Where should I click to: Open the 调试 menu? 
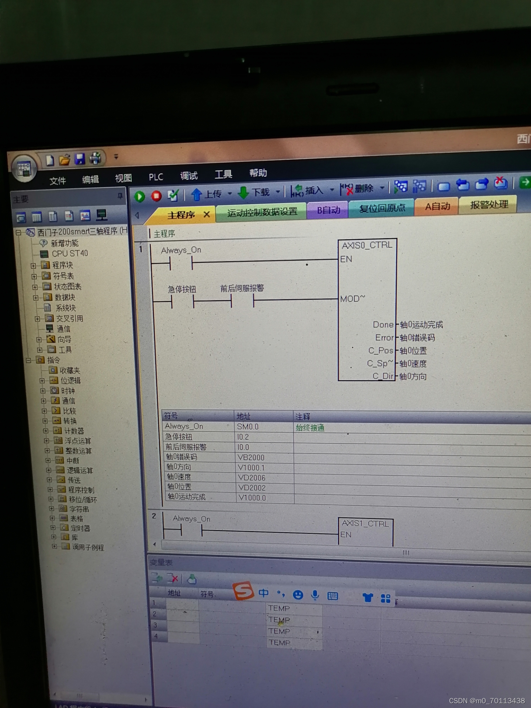[x=189, y=176]
